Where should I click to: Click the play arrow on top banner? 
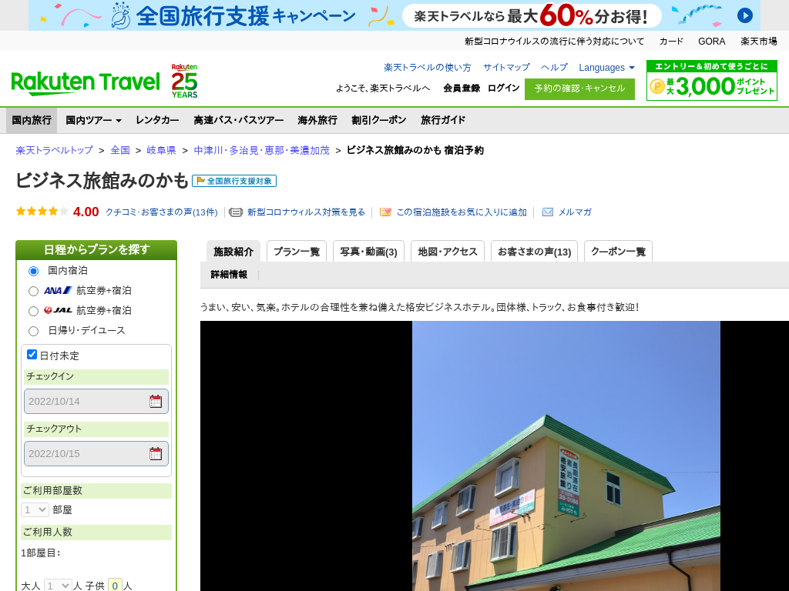point(744,15)
